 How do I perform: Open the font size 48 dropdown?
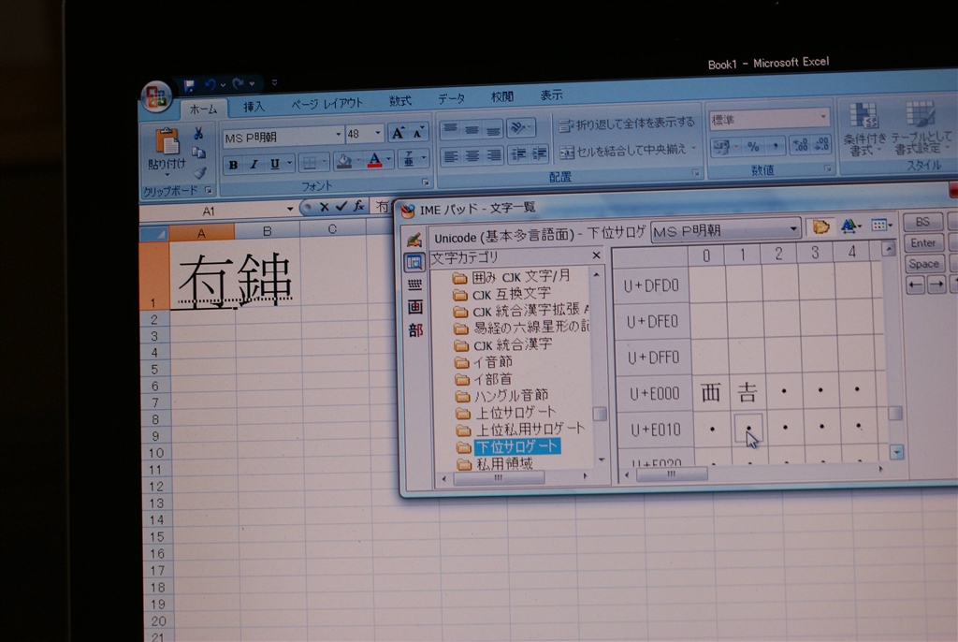click(x=378, y=133)
